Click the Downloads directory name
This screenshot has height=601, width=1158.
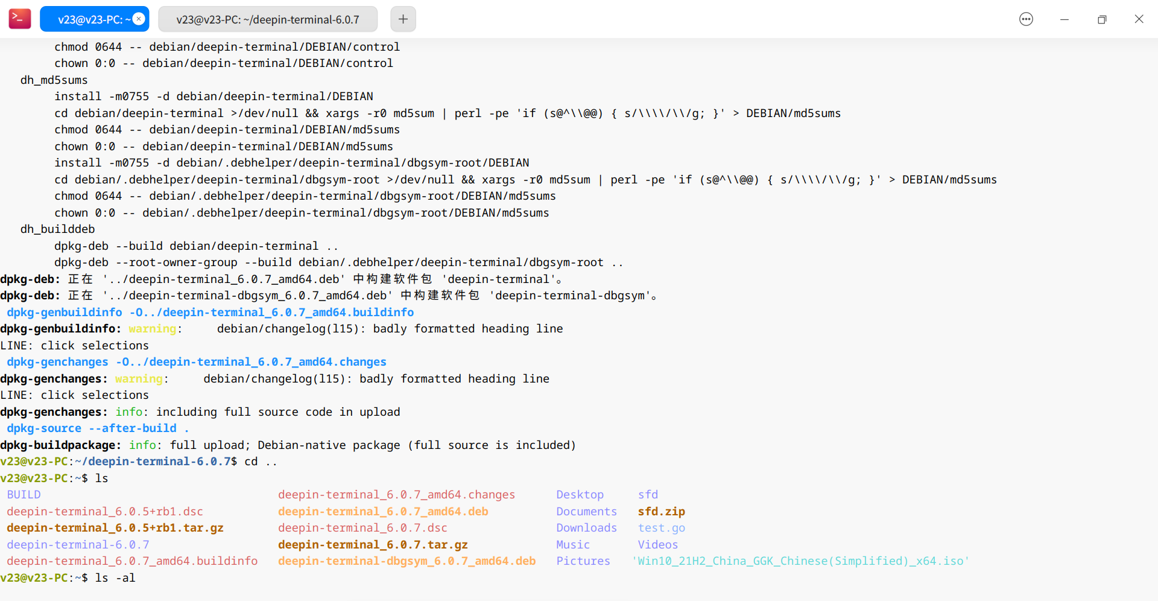pyautogui.click(x=586, y=528)
